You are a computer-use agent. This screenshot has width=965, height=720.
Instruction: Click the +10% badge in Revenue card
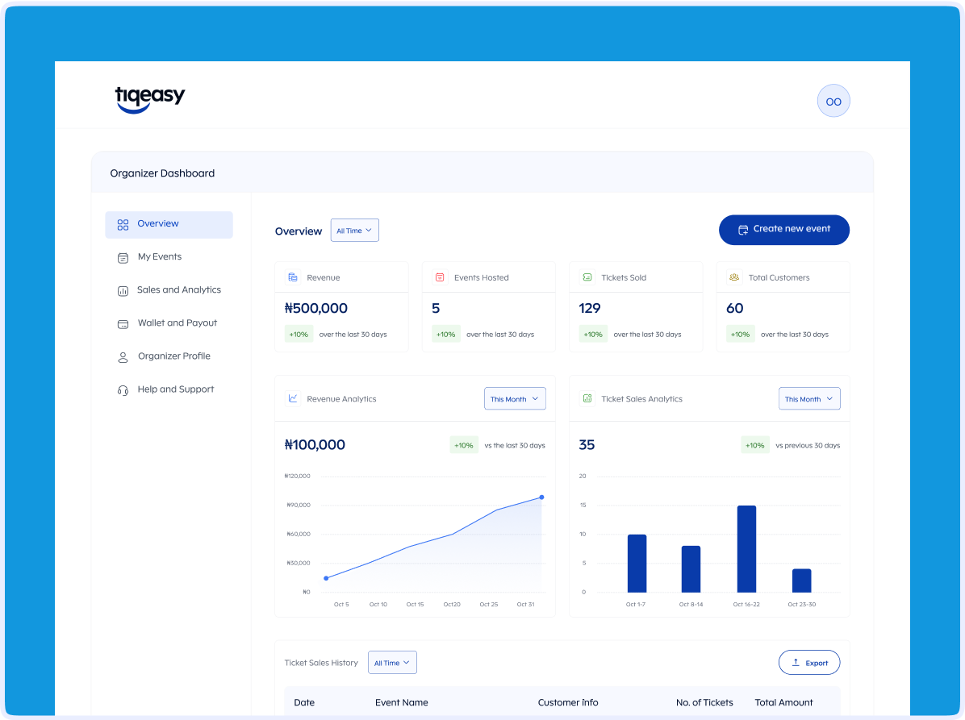coord(299,335)
